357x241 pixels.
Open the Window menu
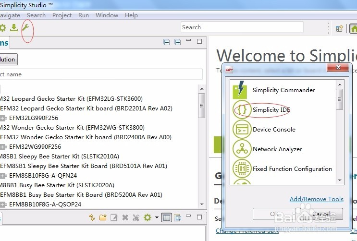coord(107,15)
